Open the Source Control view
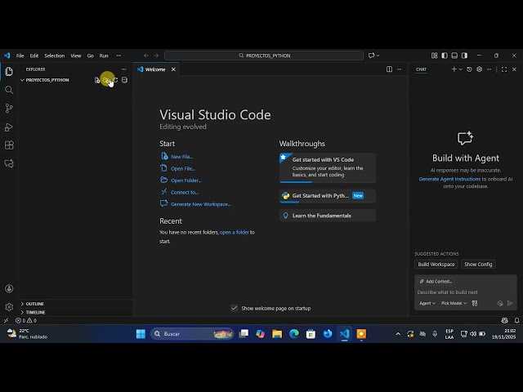Viewport: 523px width, 392px height. pos(9,108)
